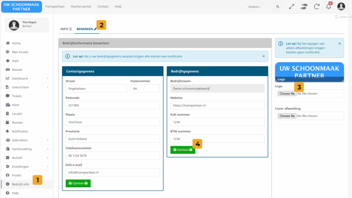Click the search magnifier icon
This screenshot has width=352, height=198.
point(277,7)
